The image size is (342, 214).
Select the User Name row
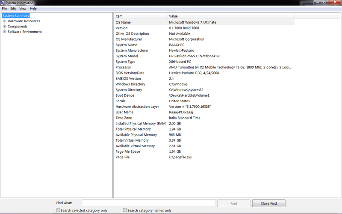[x=204, y=112]
